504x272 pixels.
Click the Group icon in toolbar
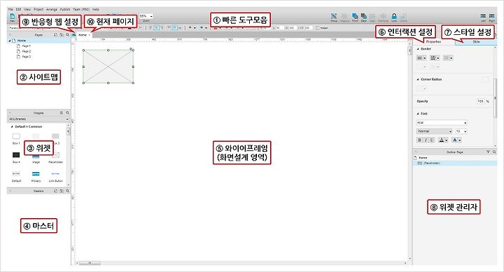click(x=334, y=16)
